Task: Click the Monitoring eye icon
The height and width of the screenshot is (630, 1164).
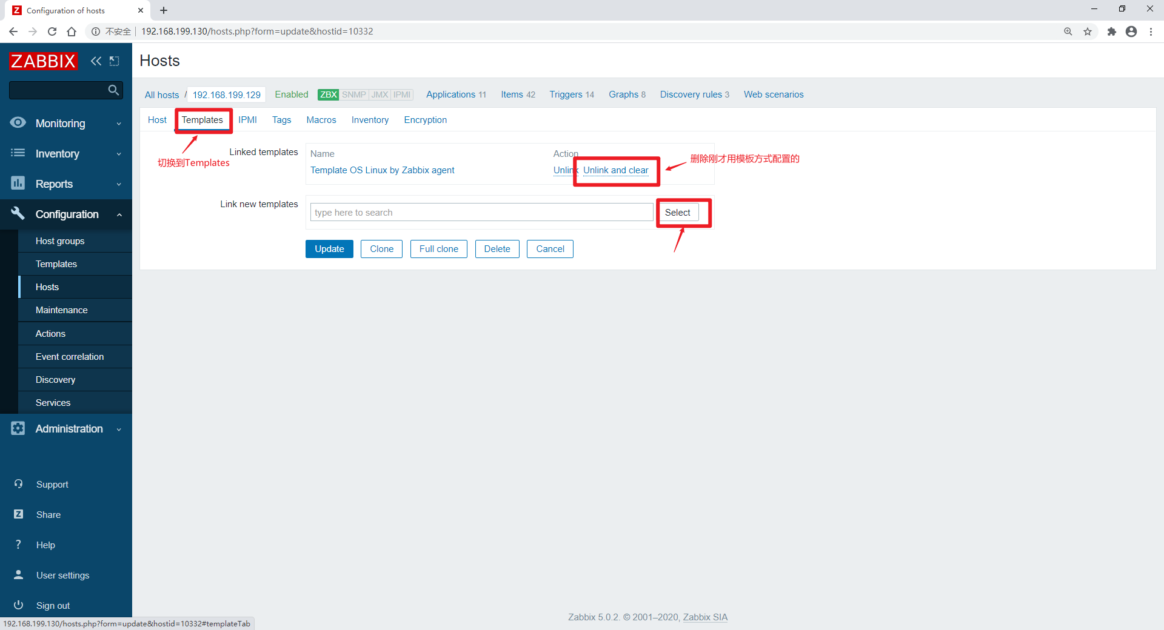Action: [18, 123]
